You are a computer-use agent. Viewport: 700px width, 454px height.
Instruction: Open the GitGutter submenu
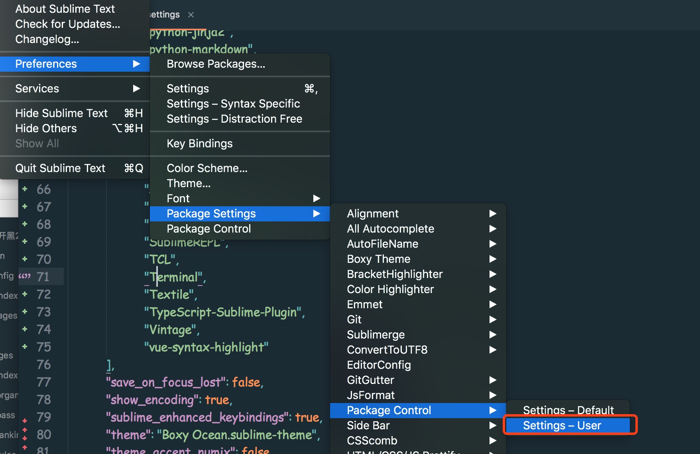tap(418, 380)
